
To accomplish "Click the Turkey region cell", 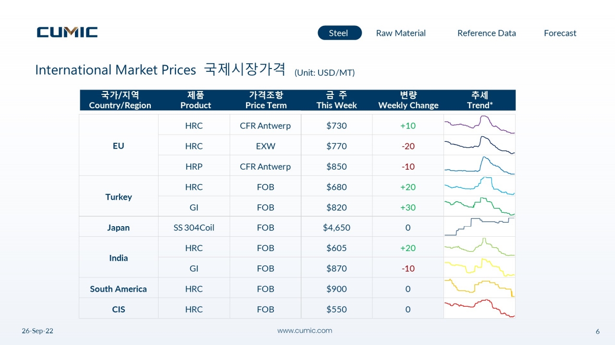I will point(119,196).
